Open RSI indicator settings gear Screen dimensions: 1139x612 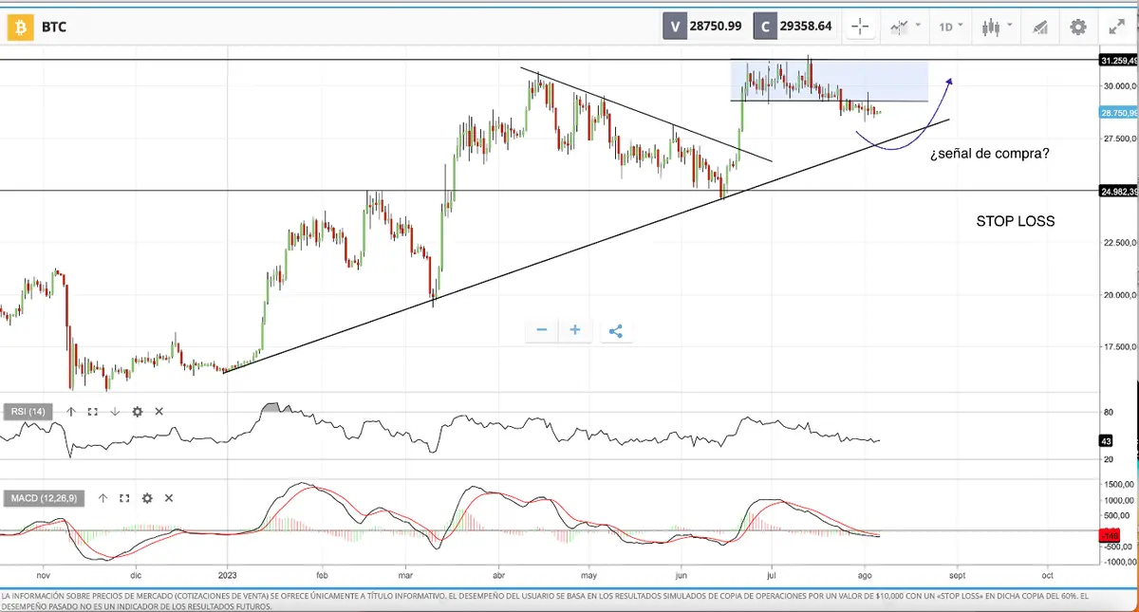pyautogui.click(x=138, y=412)
